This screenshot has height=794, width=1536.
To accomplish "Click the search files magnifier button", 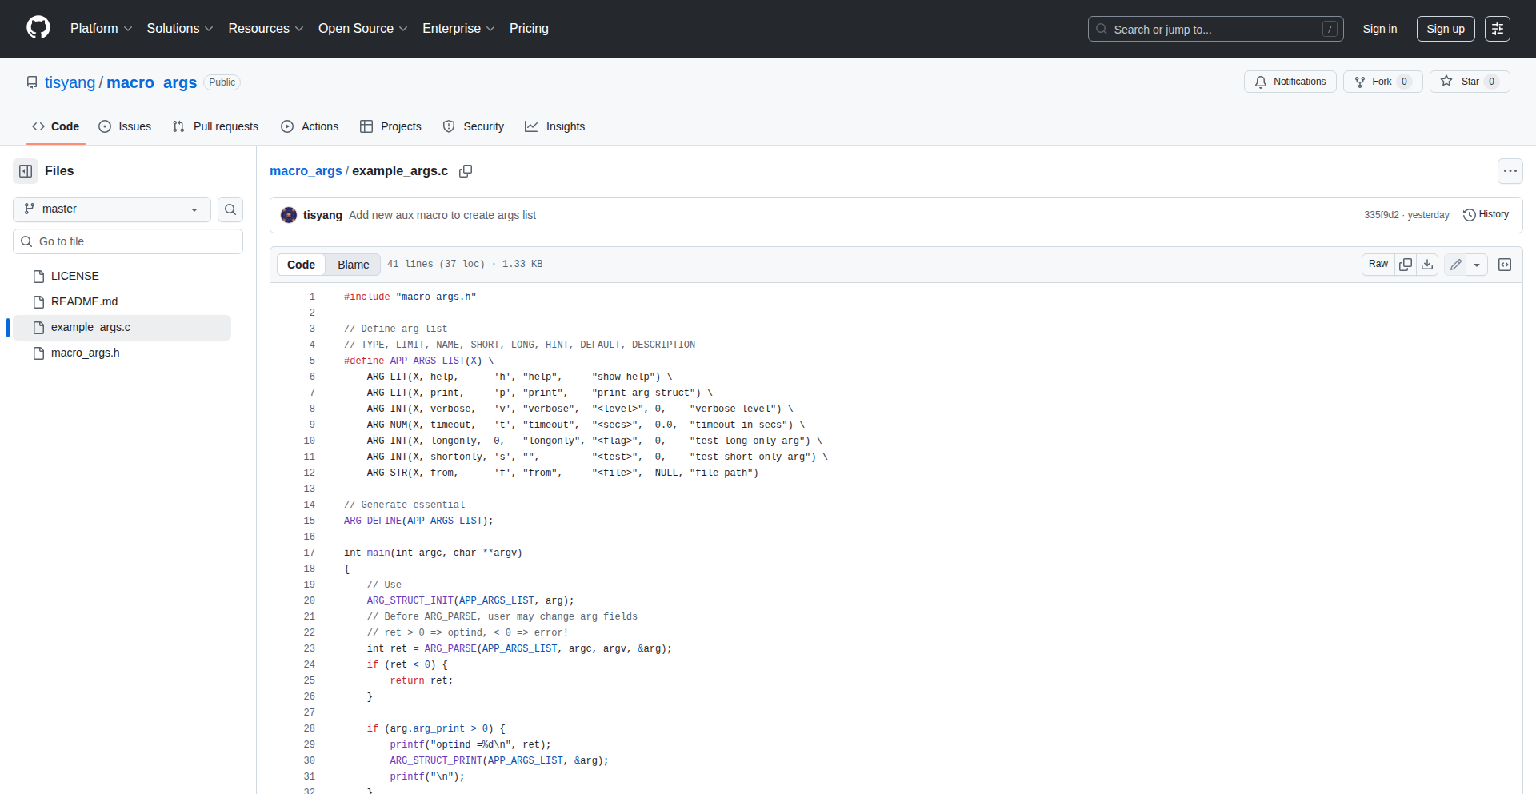I will coord(230,209).
